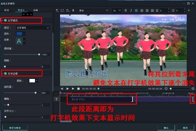Screen dimensions: 196x131
Task: Click the border opacity slider handle
Action: pos(36,93)
